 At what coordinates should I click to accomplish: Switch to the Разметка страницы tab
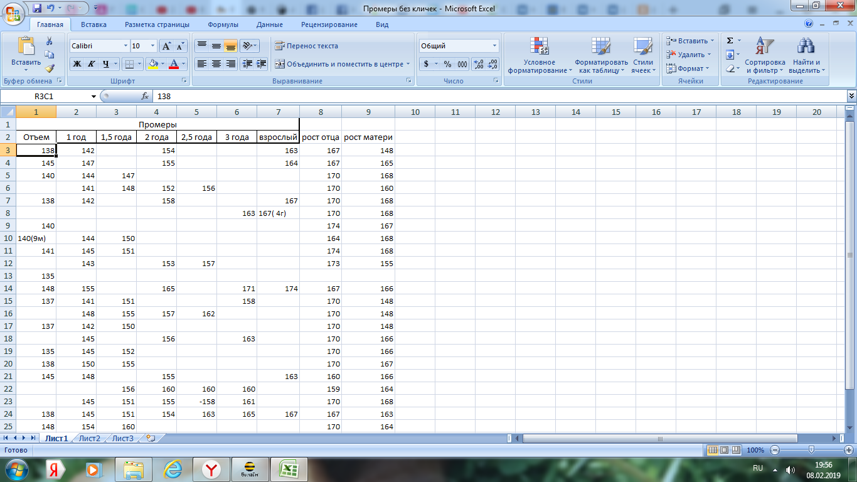157,24
